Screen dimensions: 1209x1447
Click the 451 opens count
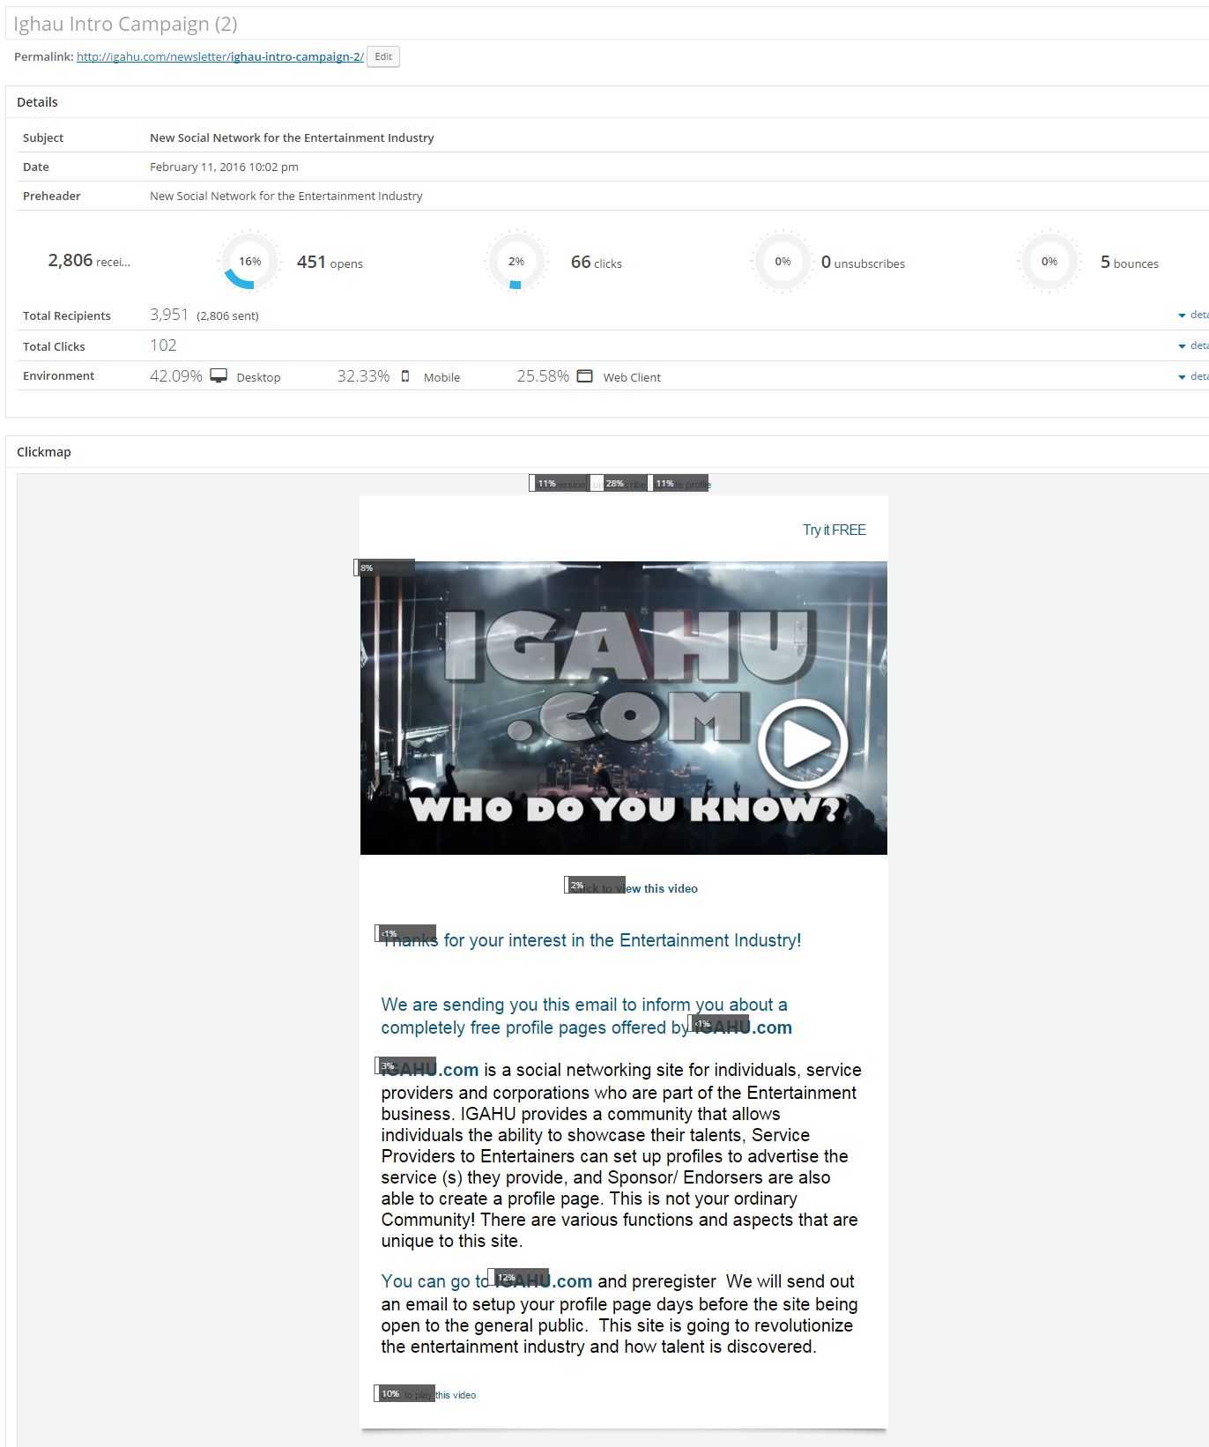[330, 262]
